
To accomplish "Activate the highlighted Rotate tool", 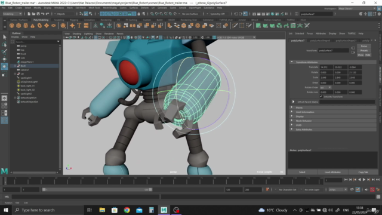I will pos(4,66).
